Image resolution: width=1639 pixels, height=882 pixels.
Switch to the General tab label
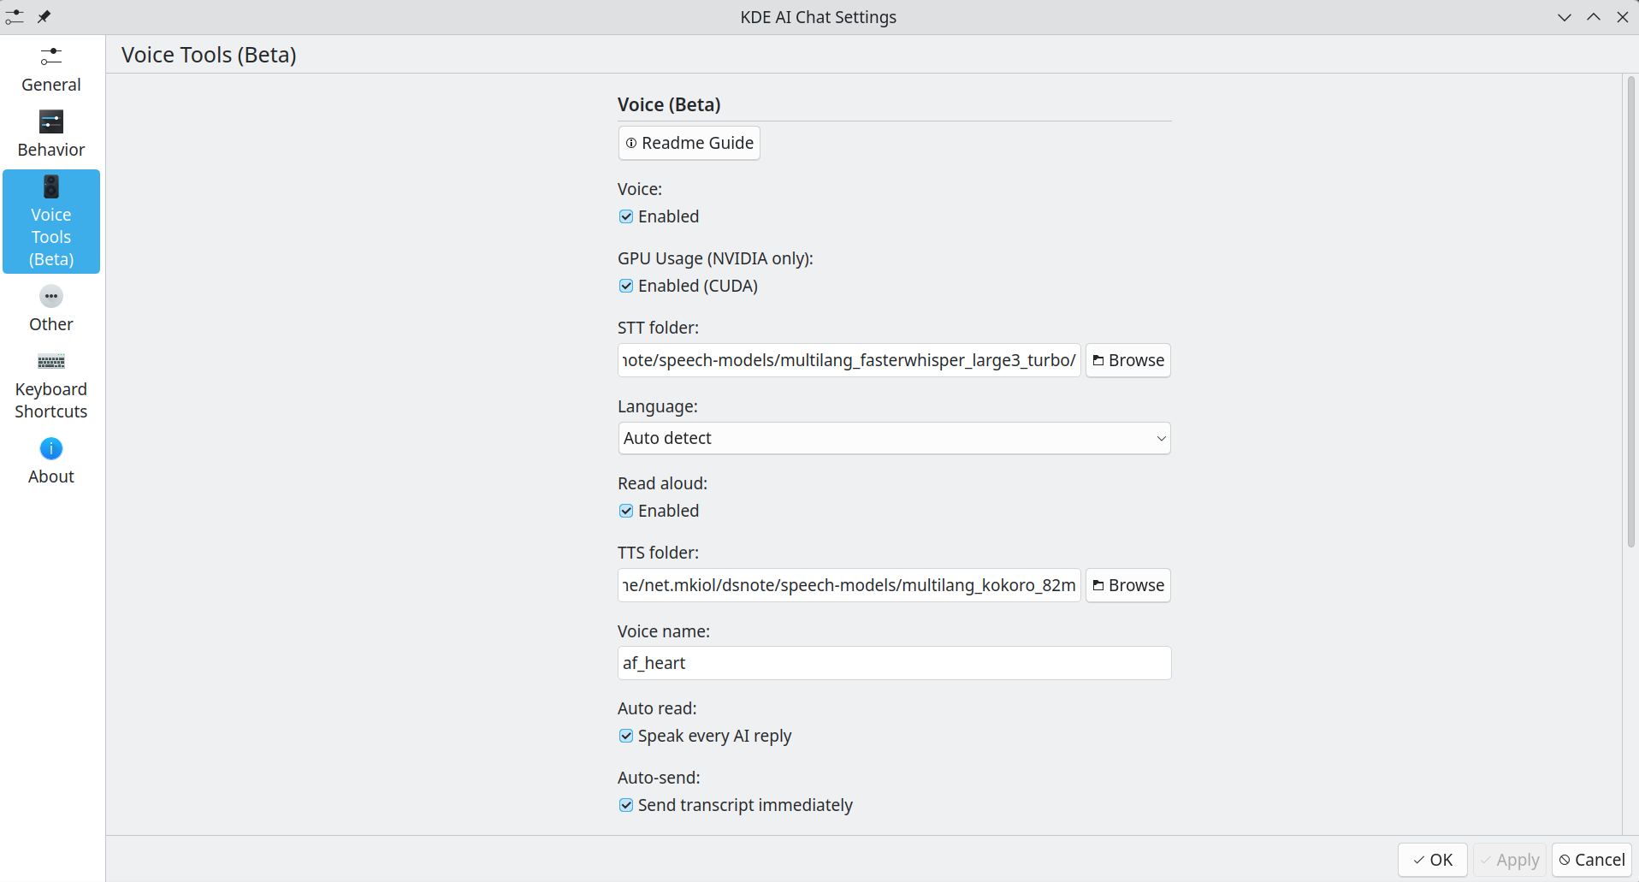coord(51,85)
